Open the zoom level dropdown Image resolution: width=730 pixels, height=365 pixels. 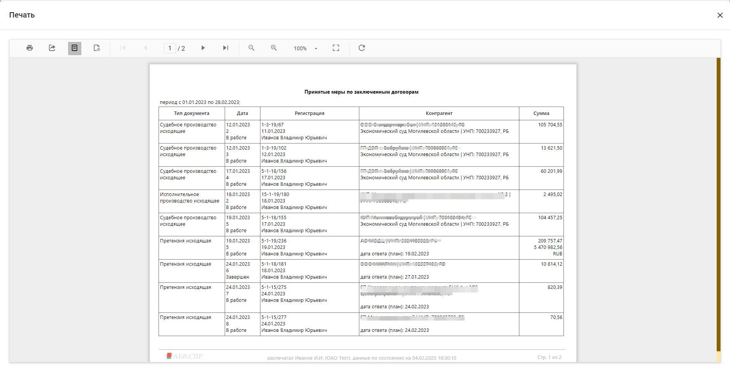click(316, 48)
